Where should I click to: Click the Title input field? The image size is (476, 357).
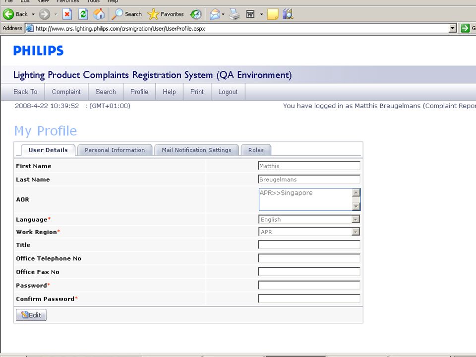coord(309,244)
